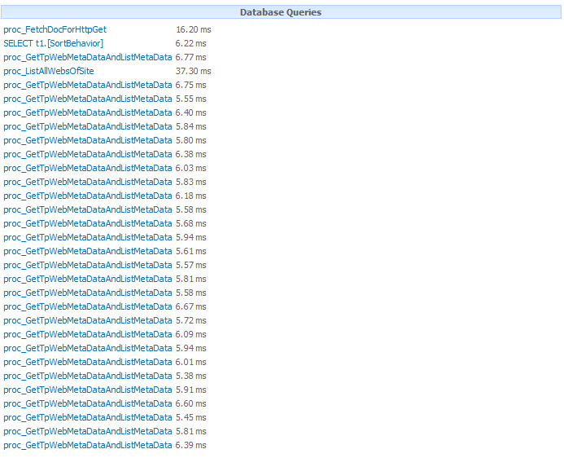The image size is (564, 458).
Task: Select the 16.20 ms duration value
Action: point(194,29)
